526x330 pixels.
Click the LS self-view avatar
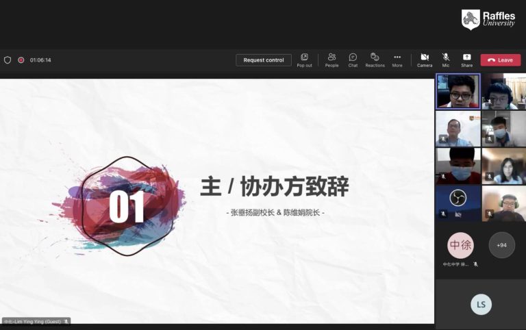point(481,305)
